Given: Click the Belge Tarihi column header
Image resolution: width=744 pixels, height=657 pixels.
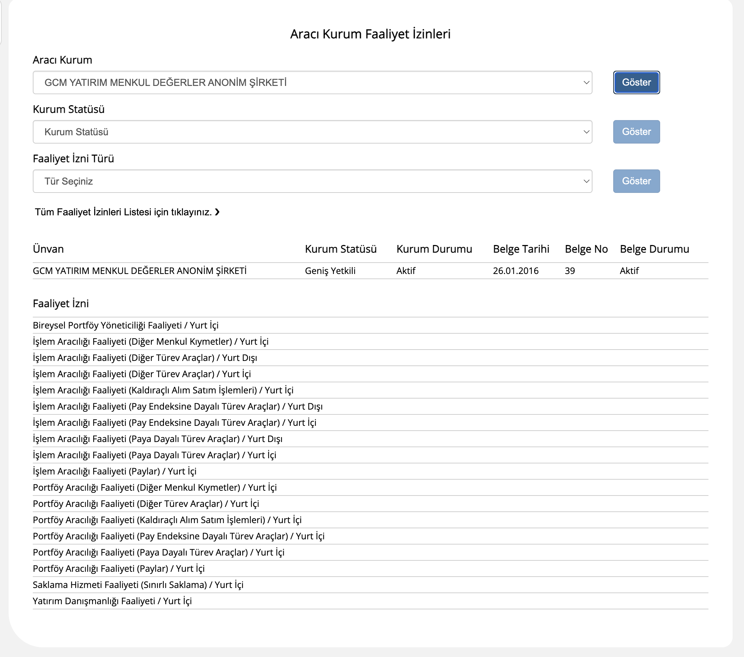Looking at the screenshot, I should (x=521, y=249).
